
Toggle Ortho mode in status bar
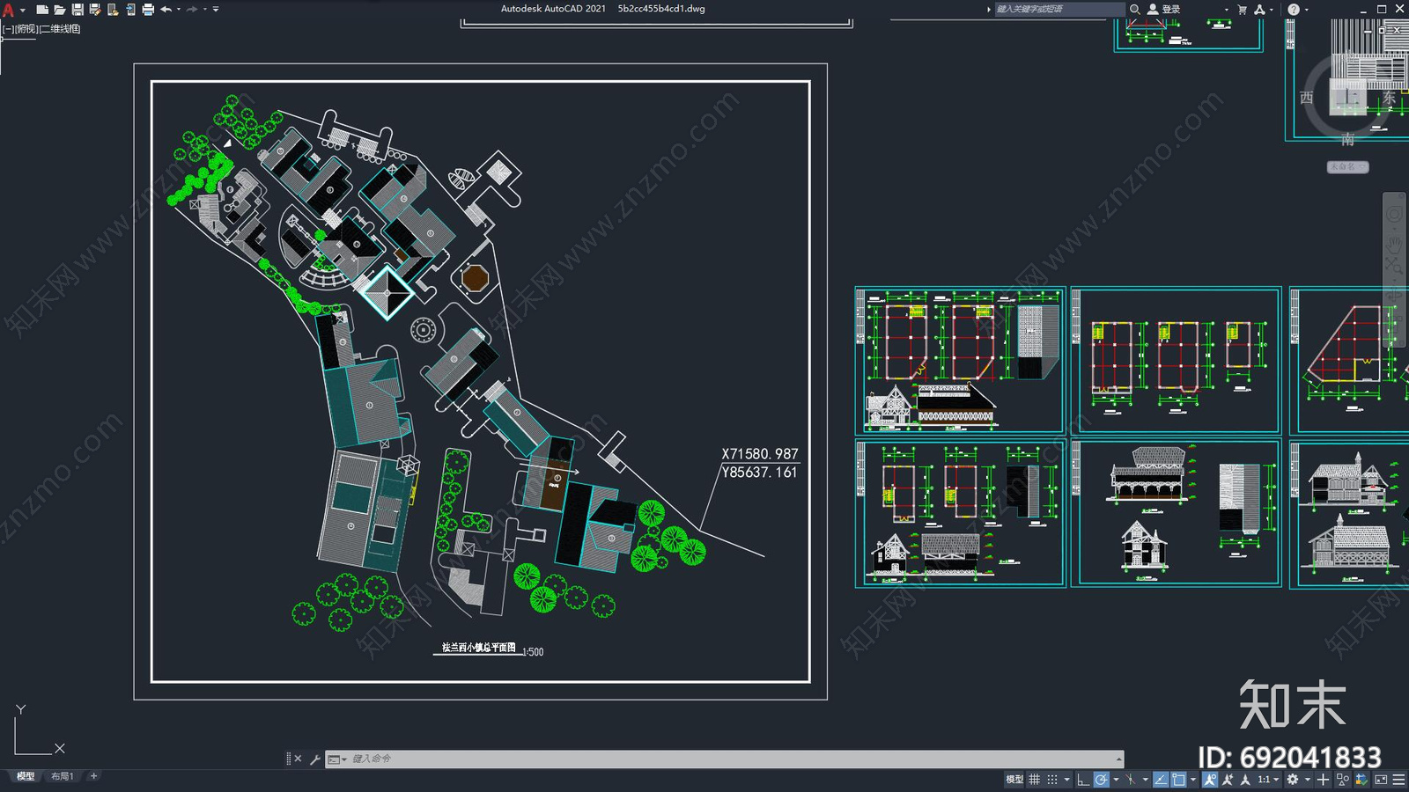(x=1083, y=780)
